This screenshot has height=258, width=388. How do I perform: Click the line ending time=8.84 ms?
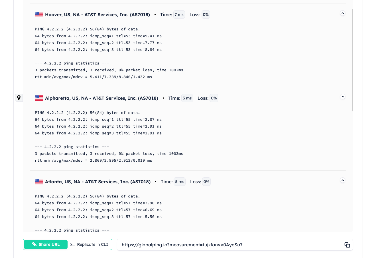click(98, 50)
